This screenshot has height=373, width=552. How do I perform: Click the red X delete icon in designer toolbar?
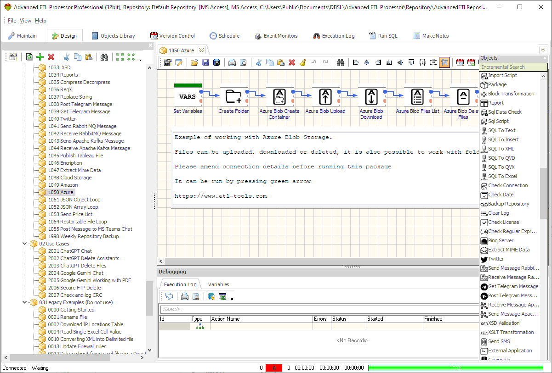292,62
